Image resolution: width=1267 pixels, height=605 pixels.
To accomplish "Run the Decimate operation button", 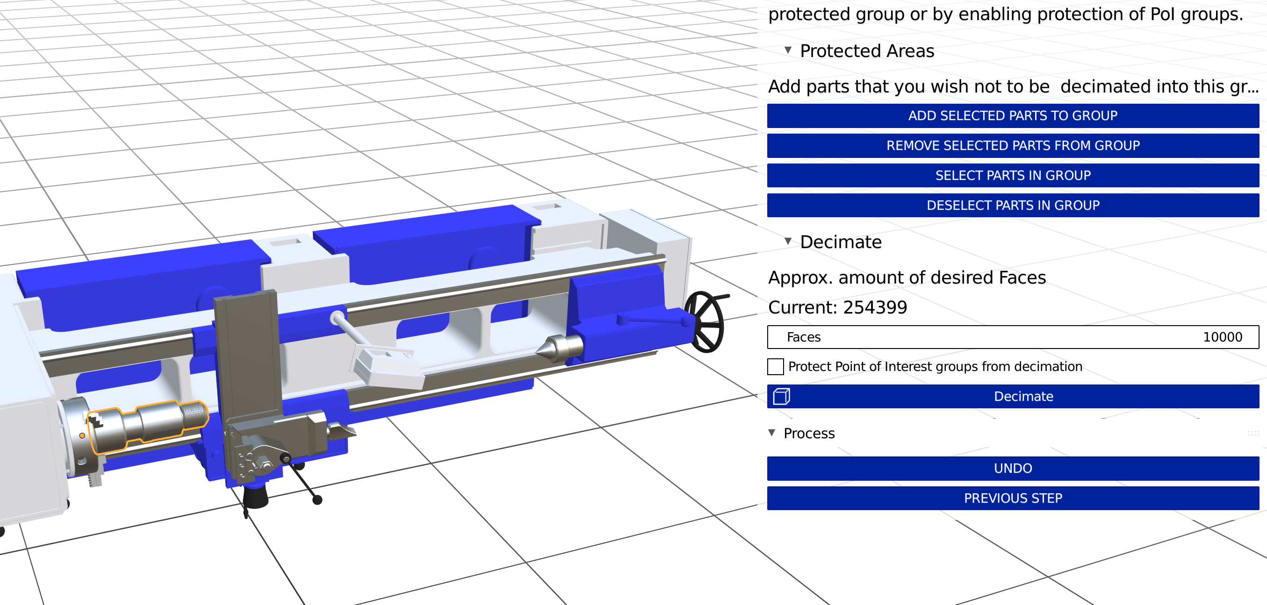I will coord(1013,397).
